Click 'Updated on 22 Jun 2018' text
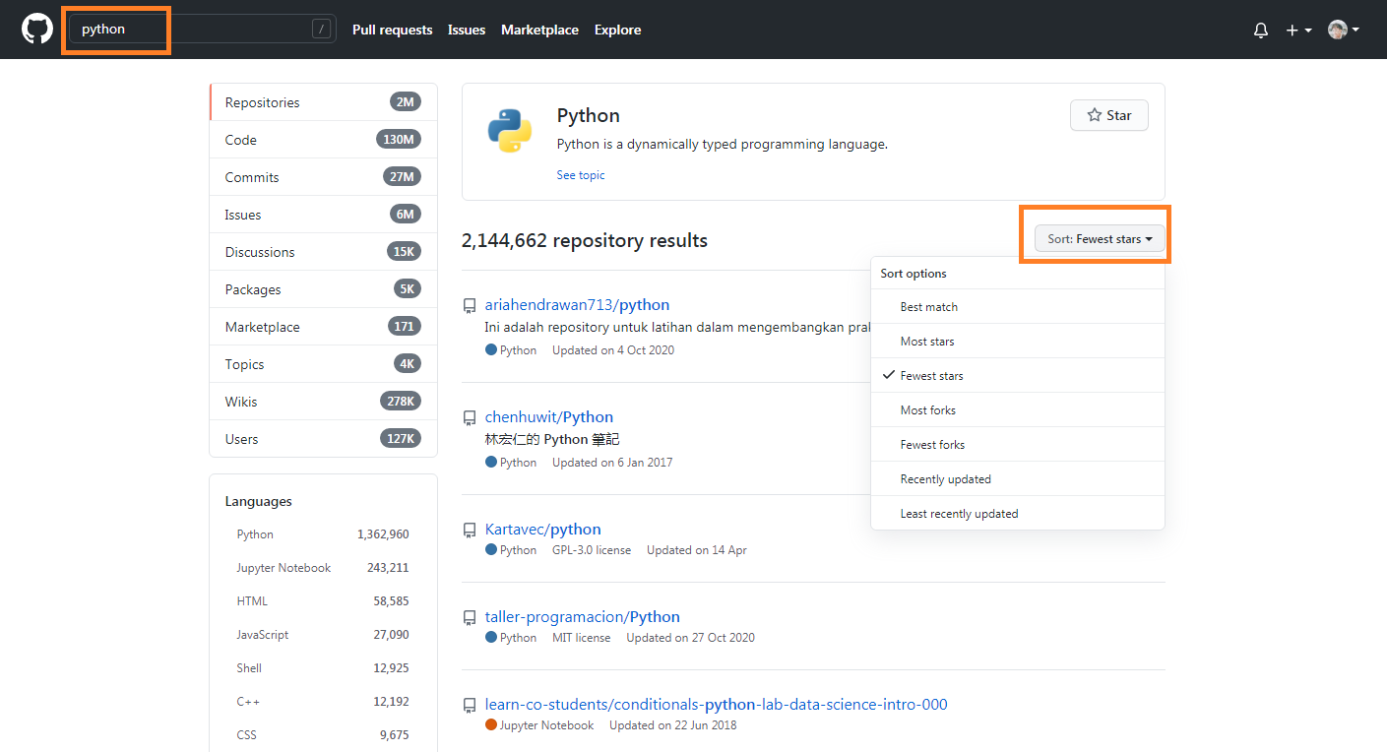Image resolution: width=1387 pixels, height=752 pixels. [x=672, y=725]
